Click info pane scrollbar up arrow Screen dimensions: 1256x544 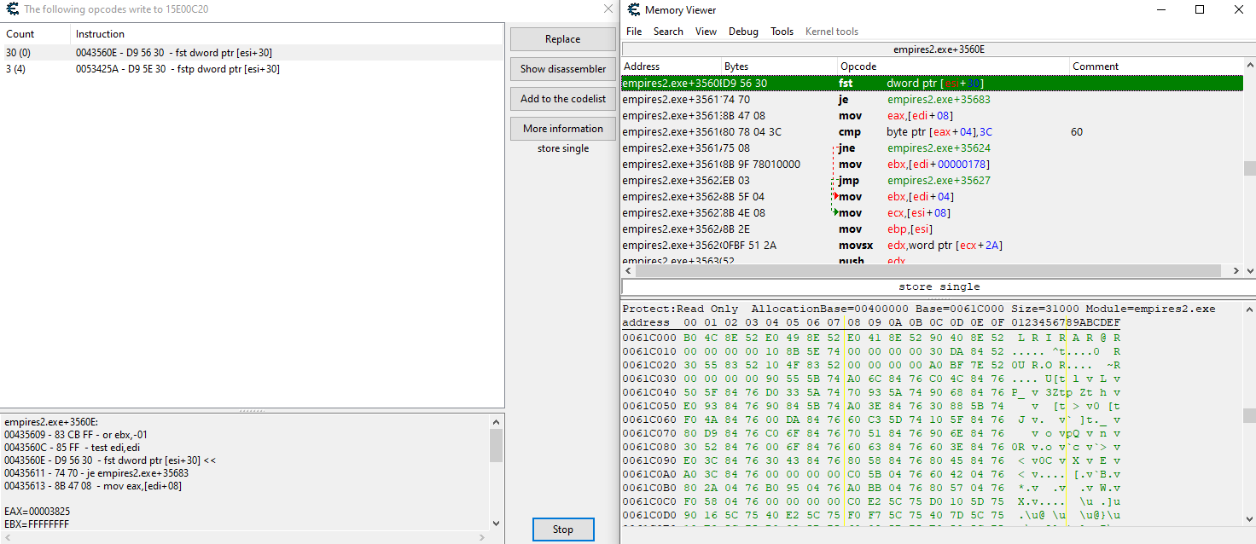tap(497, 421)
